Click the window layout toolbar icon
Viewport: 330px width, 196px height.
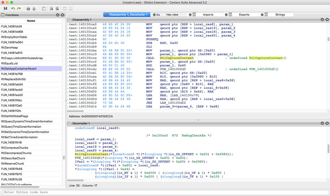[x=44, y=9]
